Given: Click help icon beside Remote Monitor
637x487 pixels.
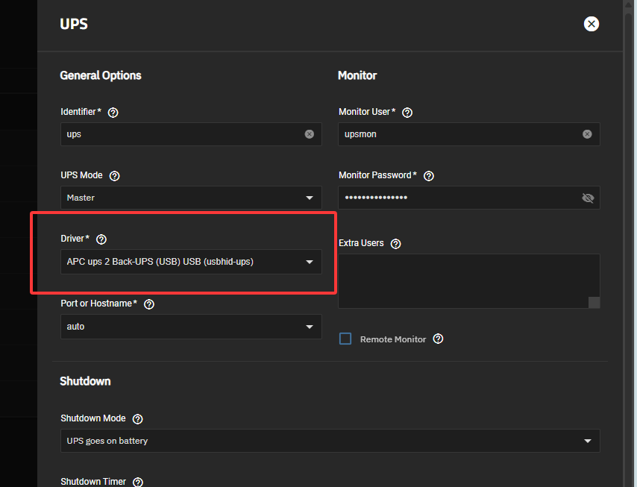Looking at the screenshot, I should [x=438, y=339].
